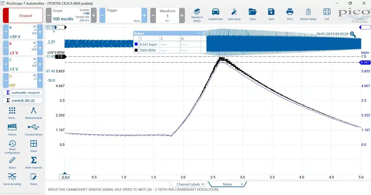Click the black 7000 RPM ruler swatch
Image resolution: width=371 pixels, height=195 pixels.
pyautogui.click(x=136, y=50)
